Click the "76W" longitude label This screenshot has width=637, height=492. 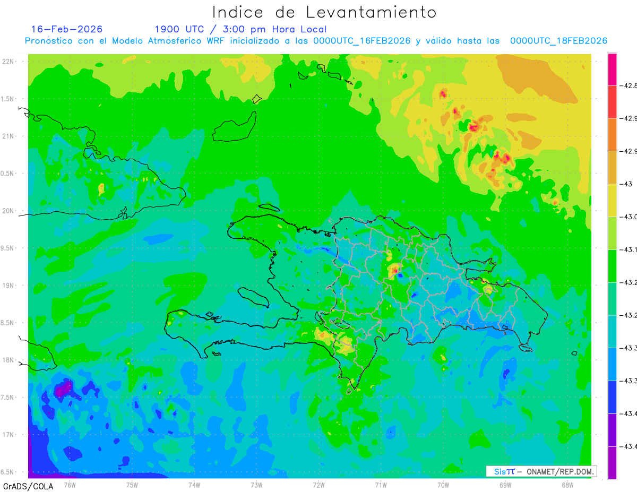[x=70, y=484]
